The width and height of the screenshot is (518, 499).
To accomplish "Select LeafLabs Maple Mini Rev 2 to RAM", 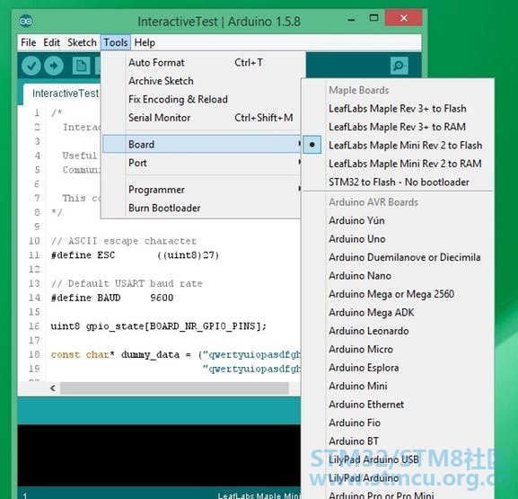I will pyautogui.click(x=398, y=164).
